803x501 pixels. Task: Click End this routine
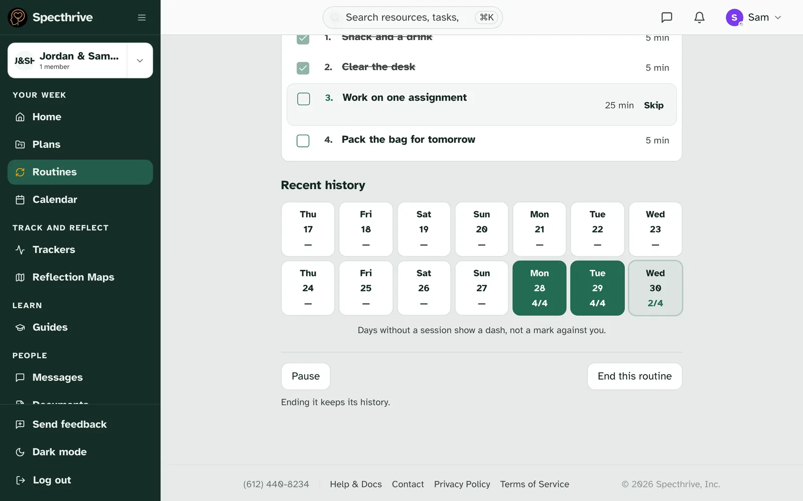pos(634,376)
